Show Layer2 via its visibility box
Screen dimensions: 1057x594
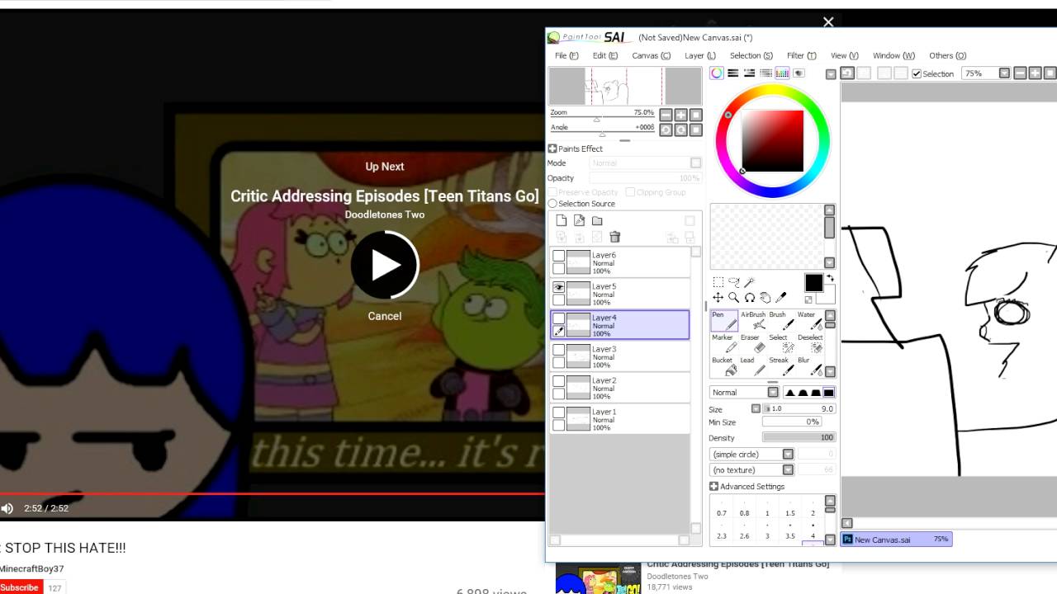[559, 381]
